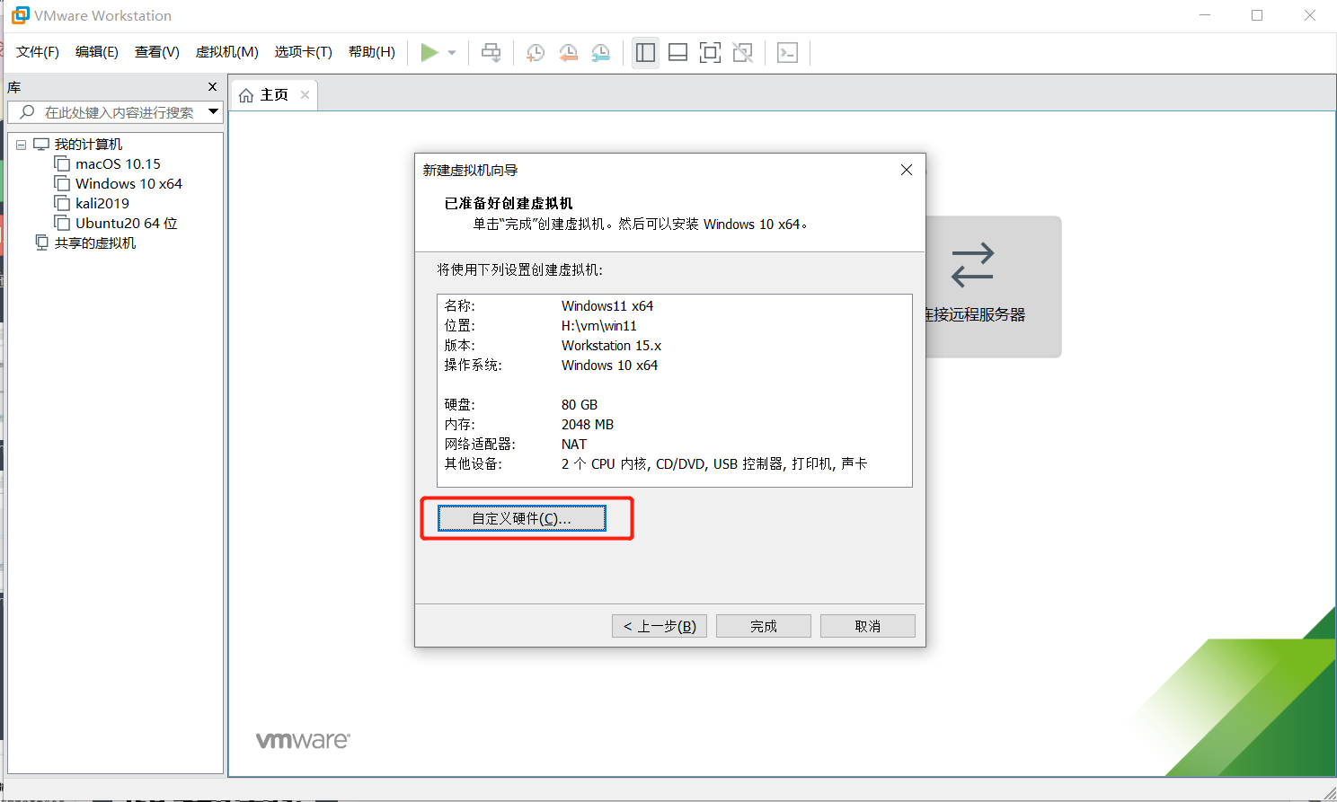This screenshot has width=1337, height=802.
Task: Click the Revert to Snapshot icon
Action: pos(568,53)
